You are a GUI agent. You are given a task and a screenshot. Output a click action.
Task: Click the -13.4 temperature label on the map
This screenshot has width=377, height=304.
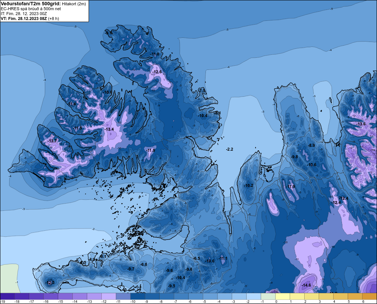[109, 130]
